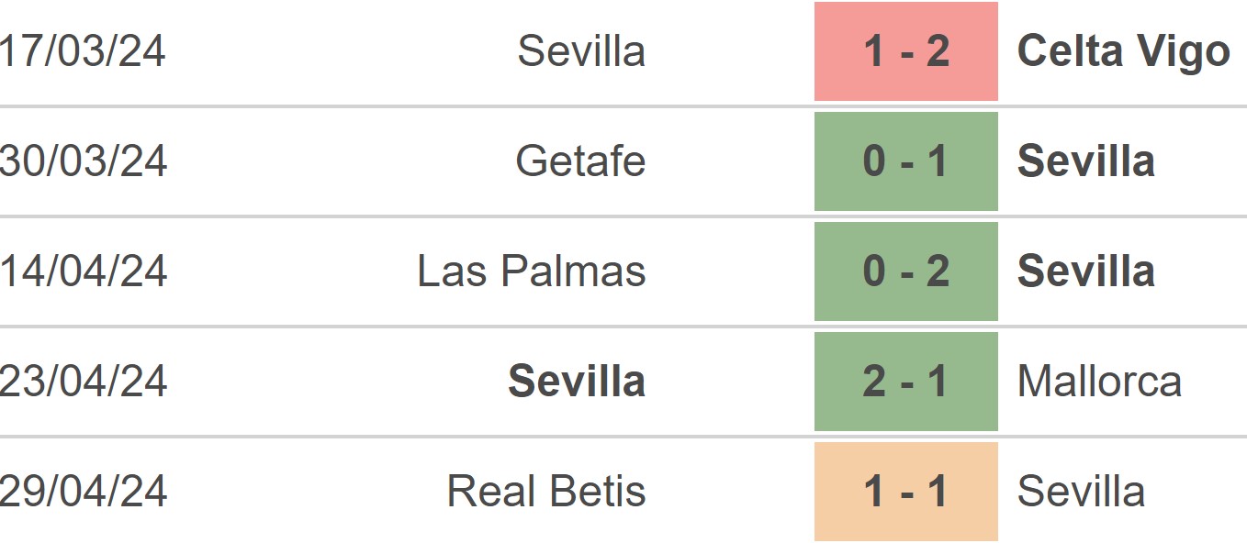The width and height of the screenshot is (1247, 543).
Task: Click bold Sevilla in Las Palmas row
Action: tap(1086, 271)
